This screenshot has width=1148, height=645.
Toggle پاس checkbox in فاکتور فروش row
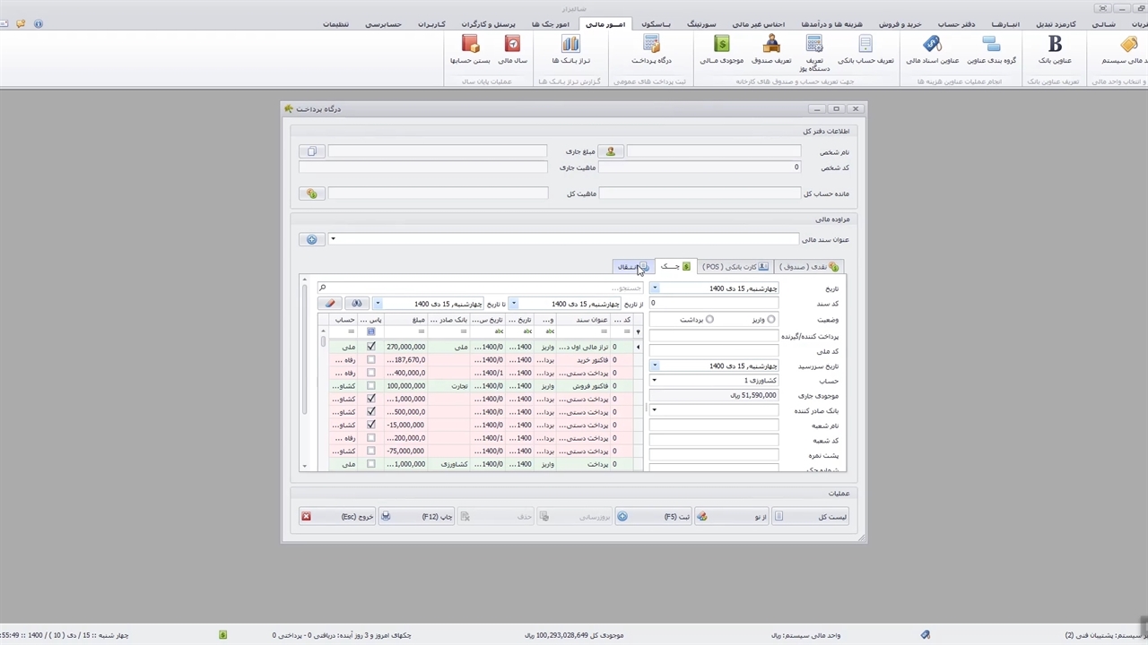(x=371, y=385)
